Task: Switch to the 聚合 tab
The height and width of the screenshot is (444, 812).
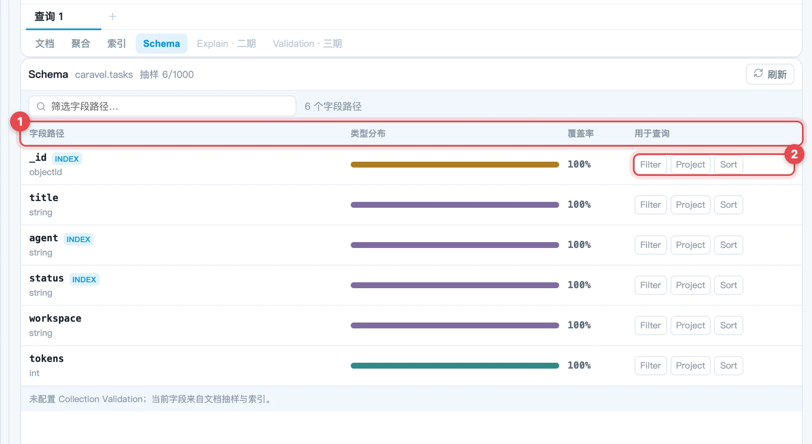Action: click(x=81, y=44)
